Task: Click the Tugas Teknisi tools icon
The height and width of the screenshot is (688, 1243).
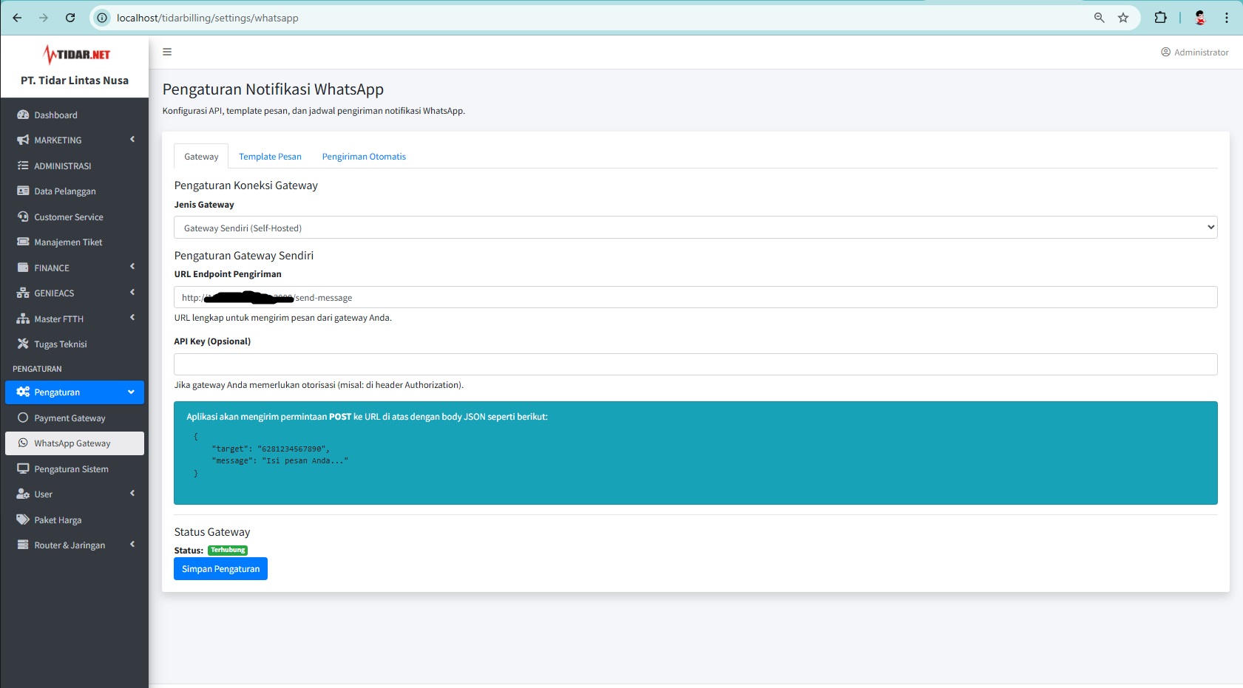Action: point(23,344)
